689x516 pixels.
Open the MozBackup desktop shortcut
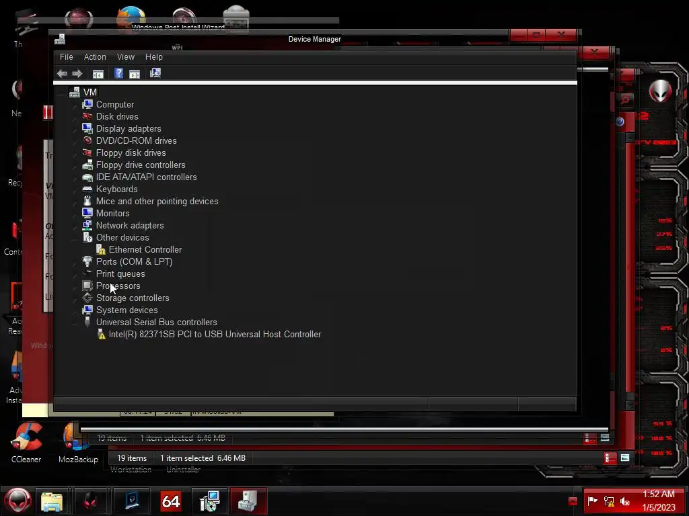(x=78, y=442)
